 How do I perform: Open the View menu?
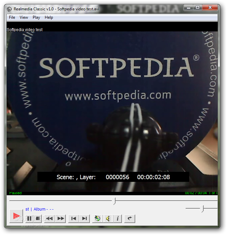[x=24, y=17]
